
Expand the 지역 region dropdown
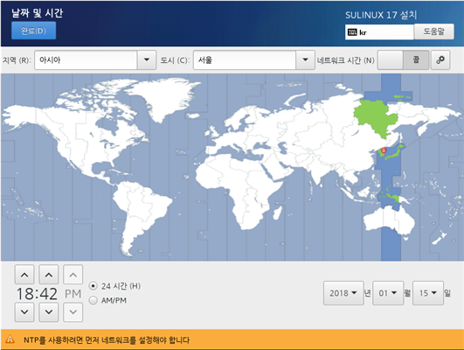(x=95, y=59)
